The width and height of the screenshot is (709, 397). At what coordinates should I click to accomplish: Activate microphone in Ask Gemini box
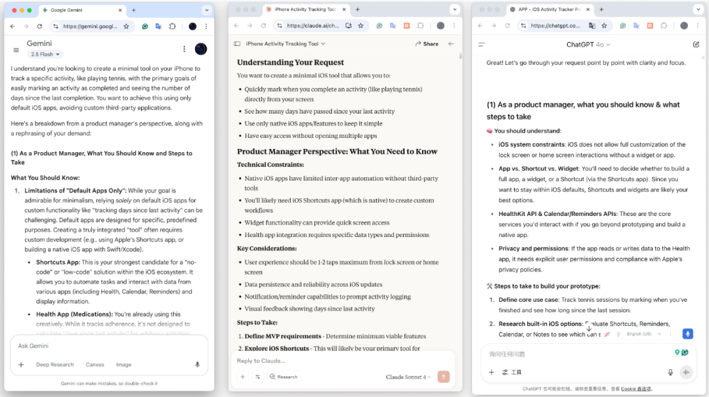pyautogui.click(x=197, y=364)
